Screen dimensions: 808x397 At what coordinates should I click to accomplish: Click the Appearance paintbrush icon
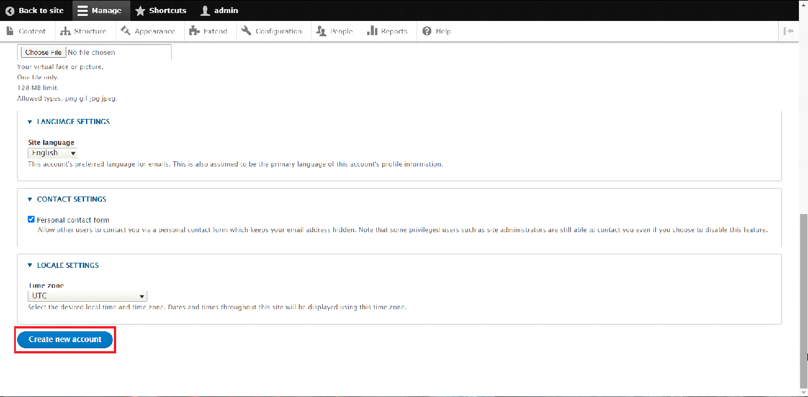(126, 31)
